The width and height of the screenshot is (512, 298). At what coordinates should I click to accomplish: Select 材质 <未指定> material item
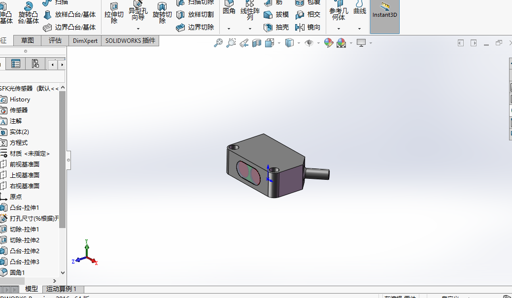(30, 153)
